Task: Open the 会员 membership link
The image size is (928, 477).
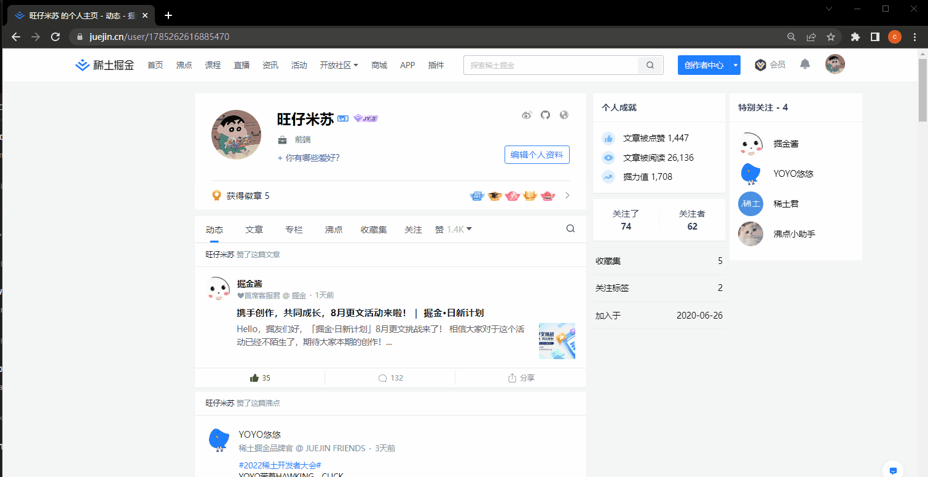Action: (770, 64)
